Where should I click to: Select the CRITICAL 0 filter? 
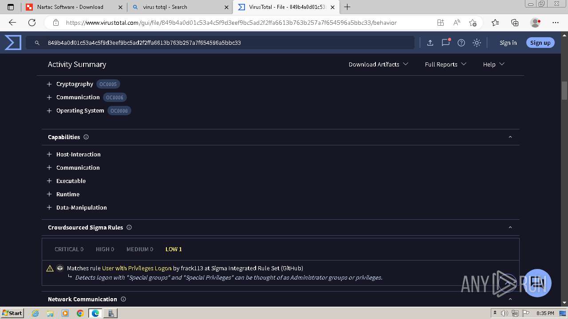tap(69, 249)
